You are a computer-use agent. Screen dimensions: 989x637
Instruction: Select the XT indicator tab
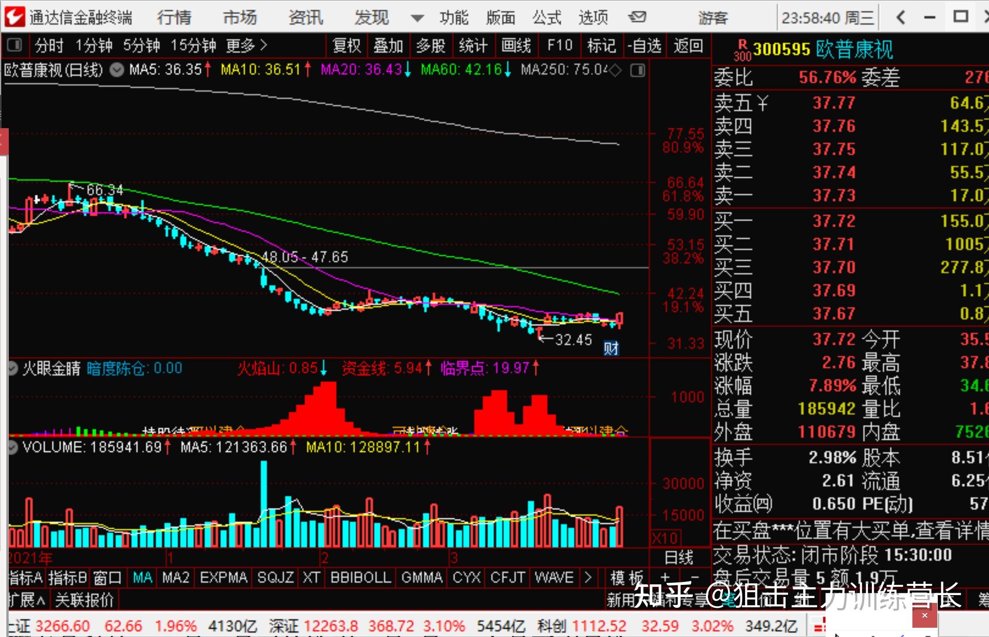(x=311, y=578)
